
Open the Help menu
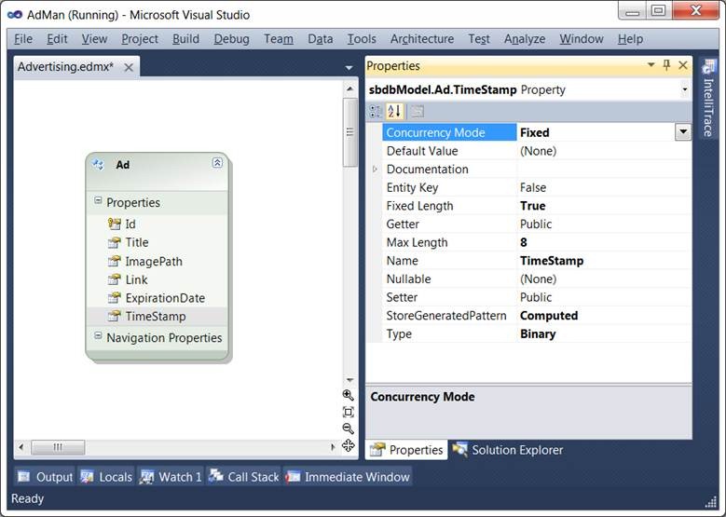(630, 39)
